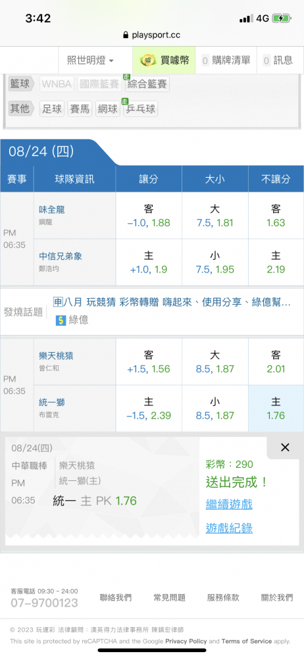Open the 遊戲紀錄 link
The height and width of the screenshot is (658, 304).
click(229, 528)
